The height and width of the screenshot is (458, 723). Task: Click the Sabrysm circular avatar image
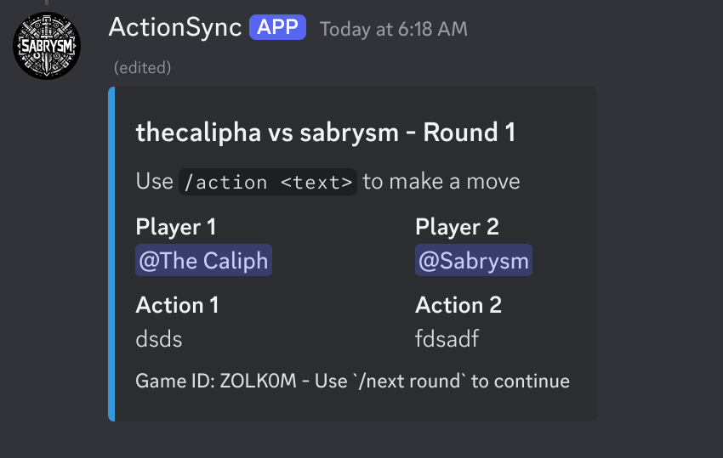(45, 46)
